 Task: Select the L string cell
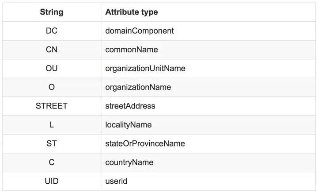click(x=52, y=125)
